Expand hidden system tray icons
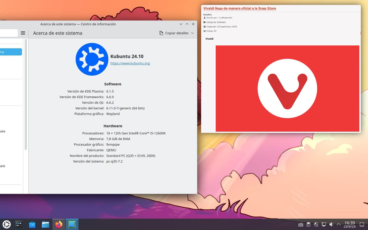Image resolution: width=368 pixels, height=230 pixels. tap(339, 224)
